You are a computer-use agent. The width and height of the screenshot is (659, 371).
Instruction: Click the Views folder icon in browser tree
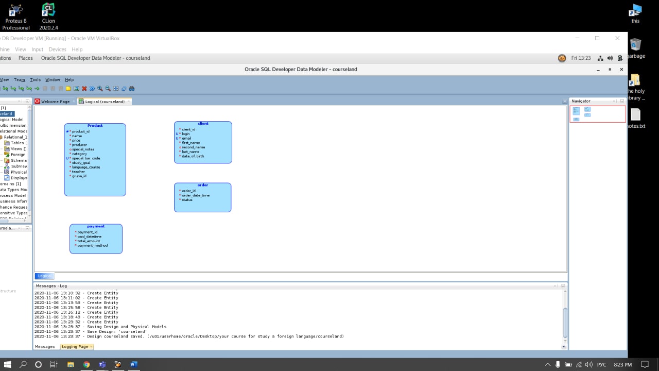pyautogui.click(x=7, y=149)
